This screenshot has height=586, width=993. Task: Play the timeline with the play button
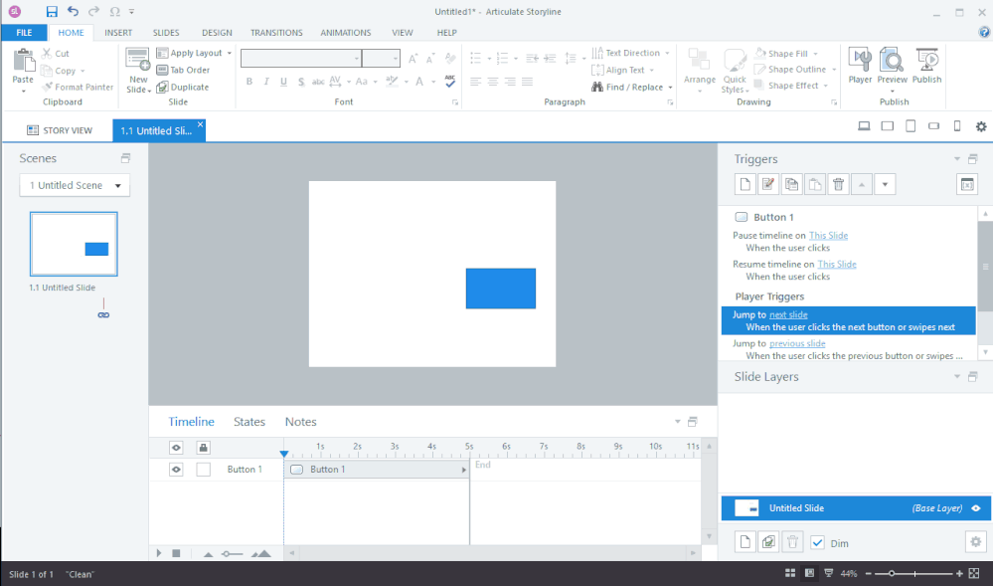tap(159, 553)
